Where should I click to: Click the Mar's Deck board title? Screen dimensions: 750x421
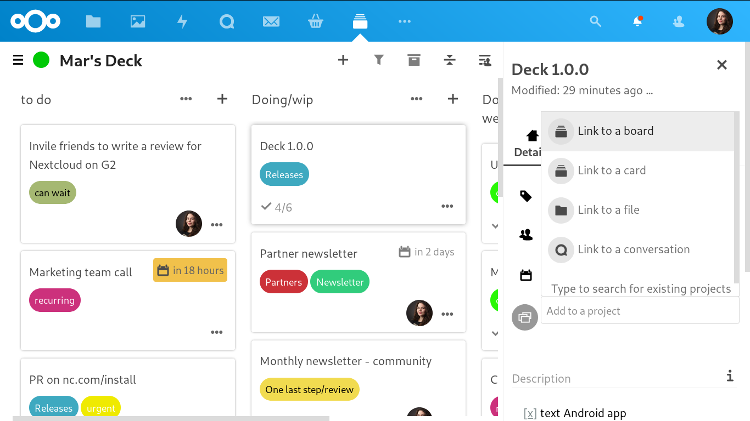(x=101, y=60)
